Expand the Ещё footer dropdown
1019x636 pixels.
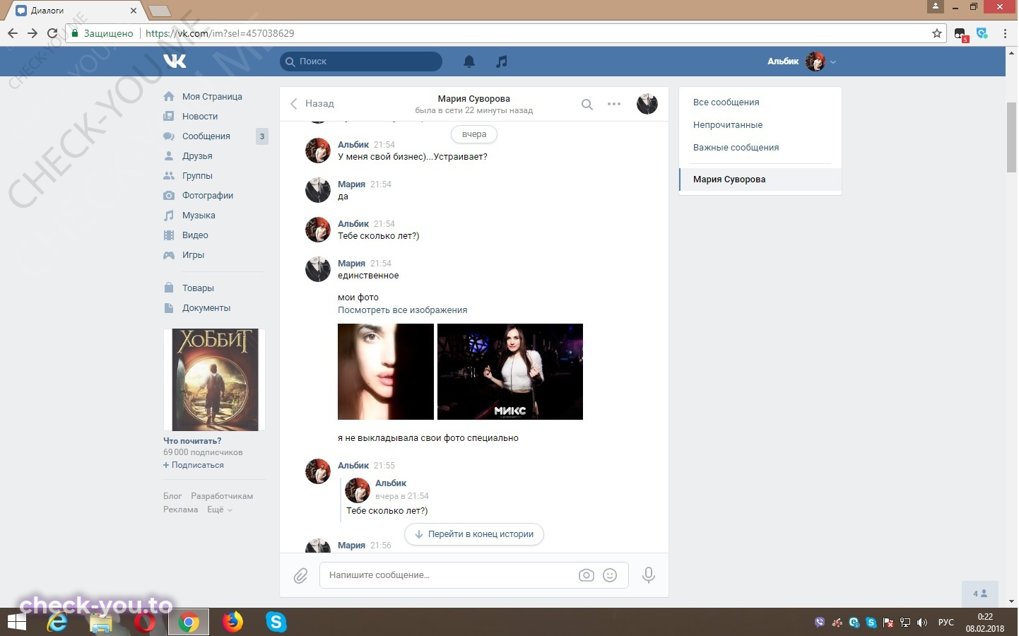pos(219,510)
